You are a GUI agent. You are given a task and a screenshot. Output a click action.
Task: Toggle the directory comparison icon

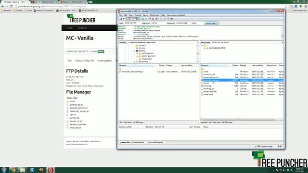click(165, 19)
